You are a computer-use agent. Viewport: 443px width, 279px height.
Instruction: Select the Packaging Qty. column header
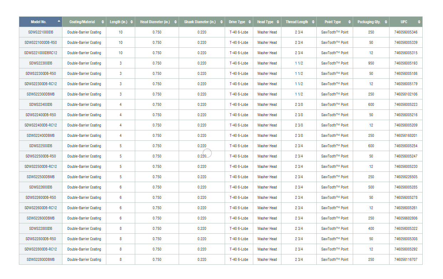pyautogui.click(x=369, y=22)
